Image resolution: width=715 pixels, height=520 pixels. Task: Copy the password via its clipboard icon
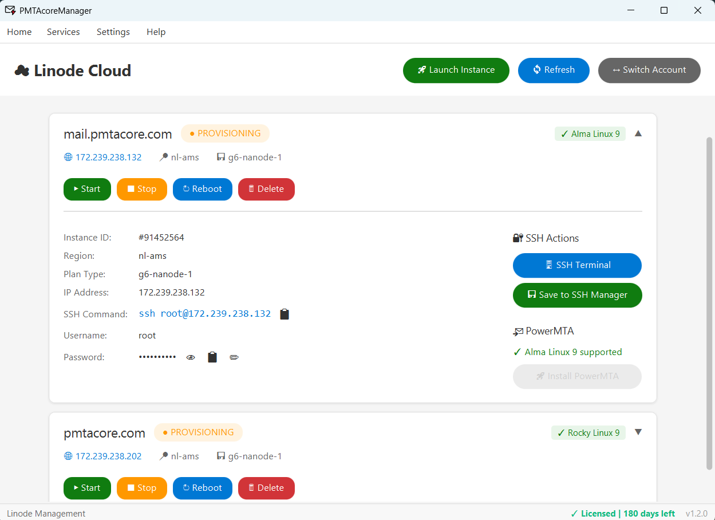pos(212,357)
